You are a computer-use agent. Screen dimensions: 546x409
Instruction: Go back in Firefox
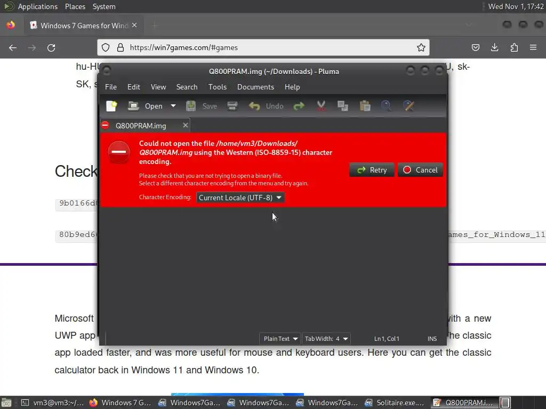13,47
